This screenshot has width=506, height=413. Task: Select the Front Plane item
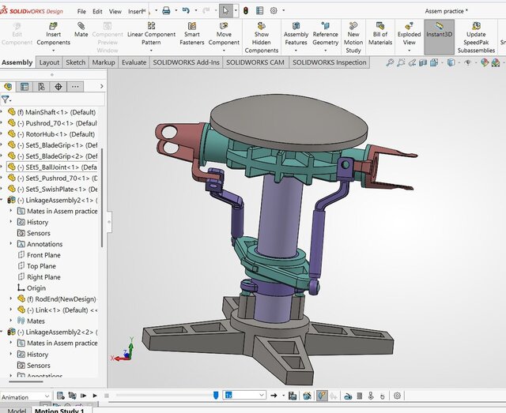point(39,255)
